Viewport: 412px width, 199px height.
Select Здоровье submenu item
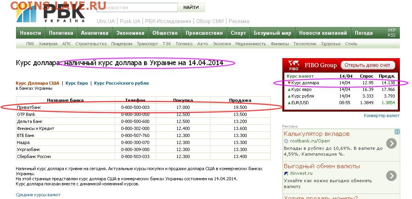pyautogui.click(x=331, y=44)
